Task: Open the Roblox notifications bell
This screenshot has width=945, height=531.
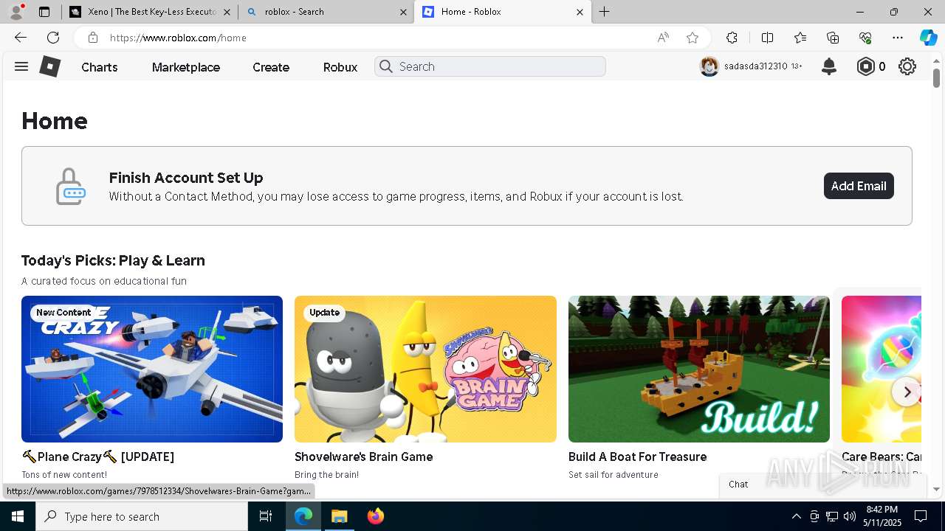Action: pos(829,66)
